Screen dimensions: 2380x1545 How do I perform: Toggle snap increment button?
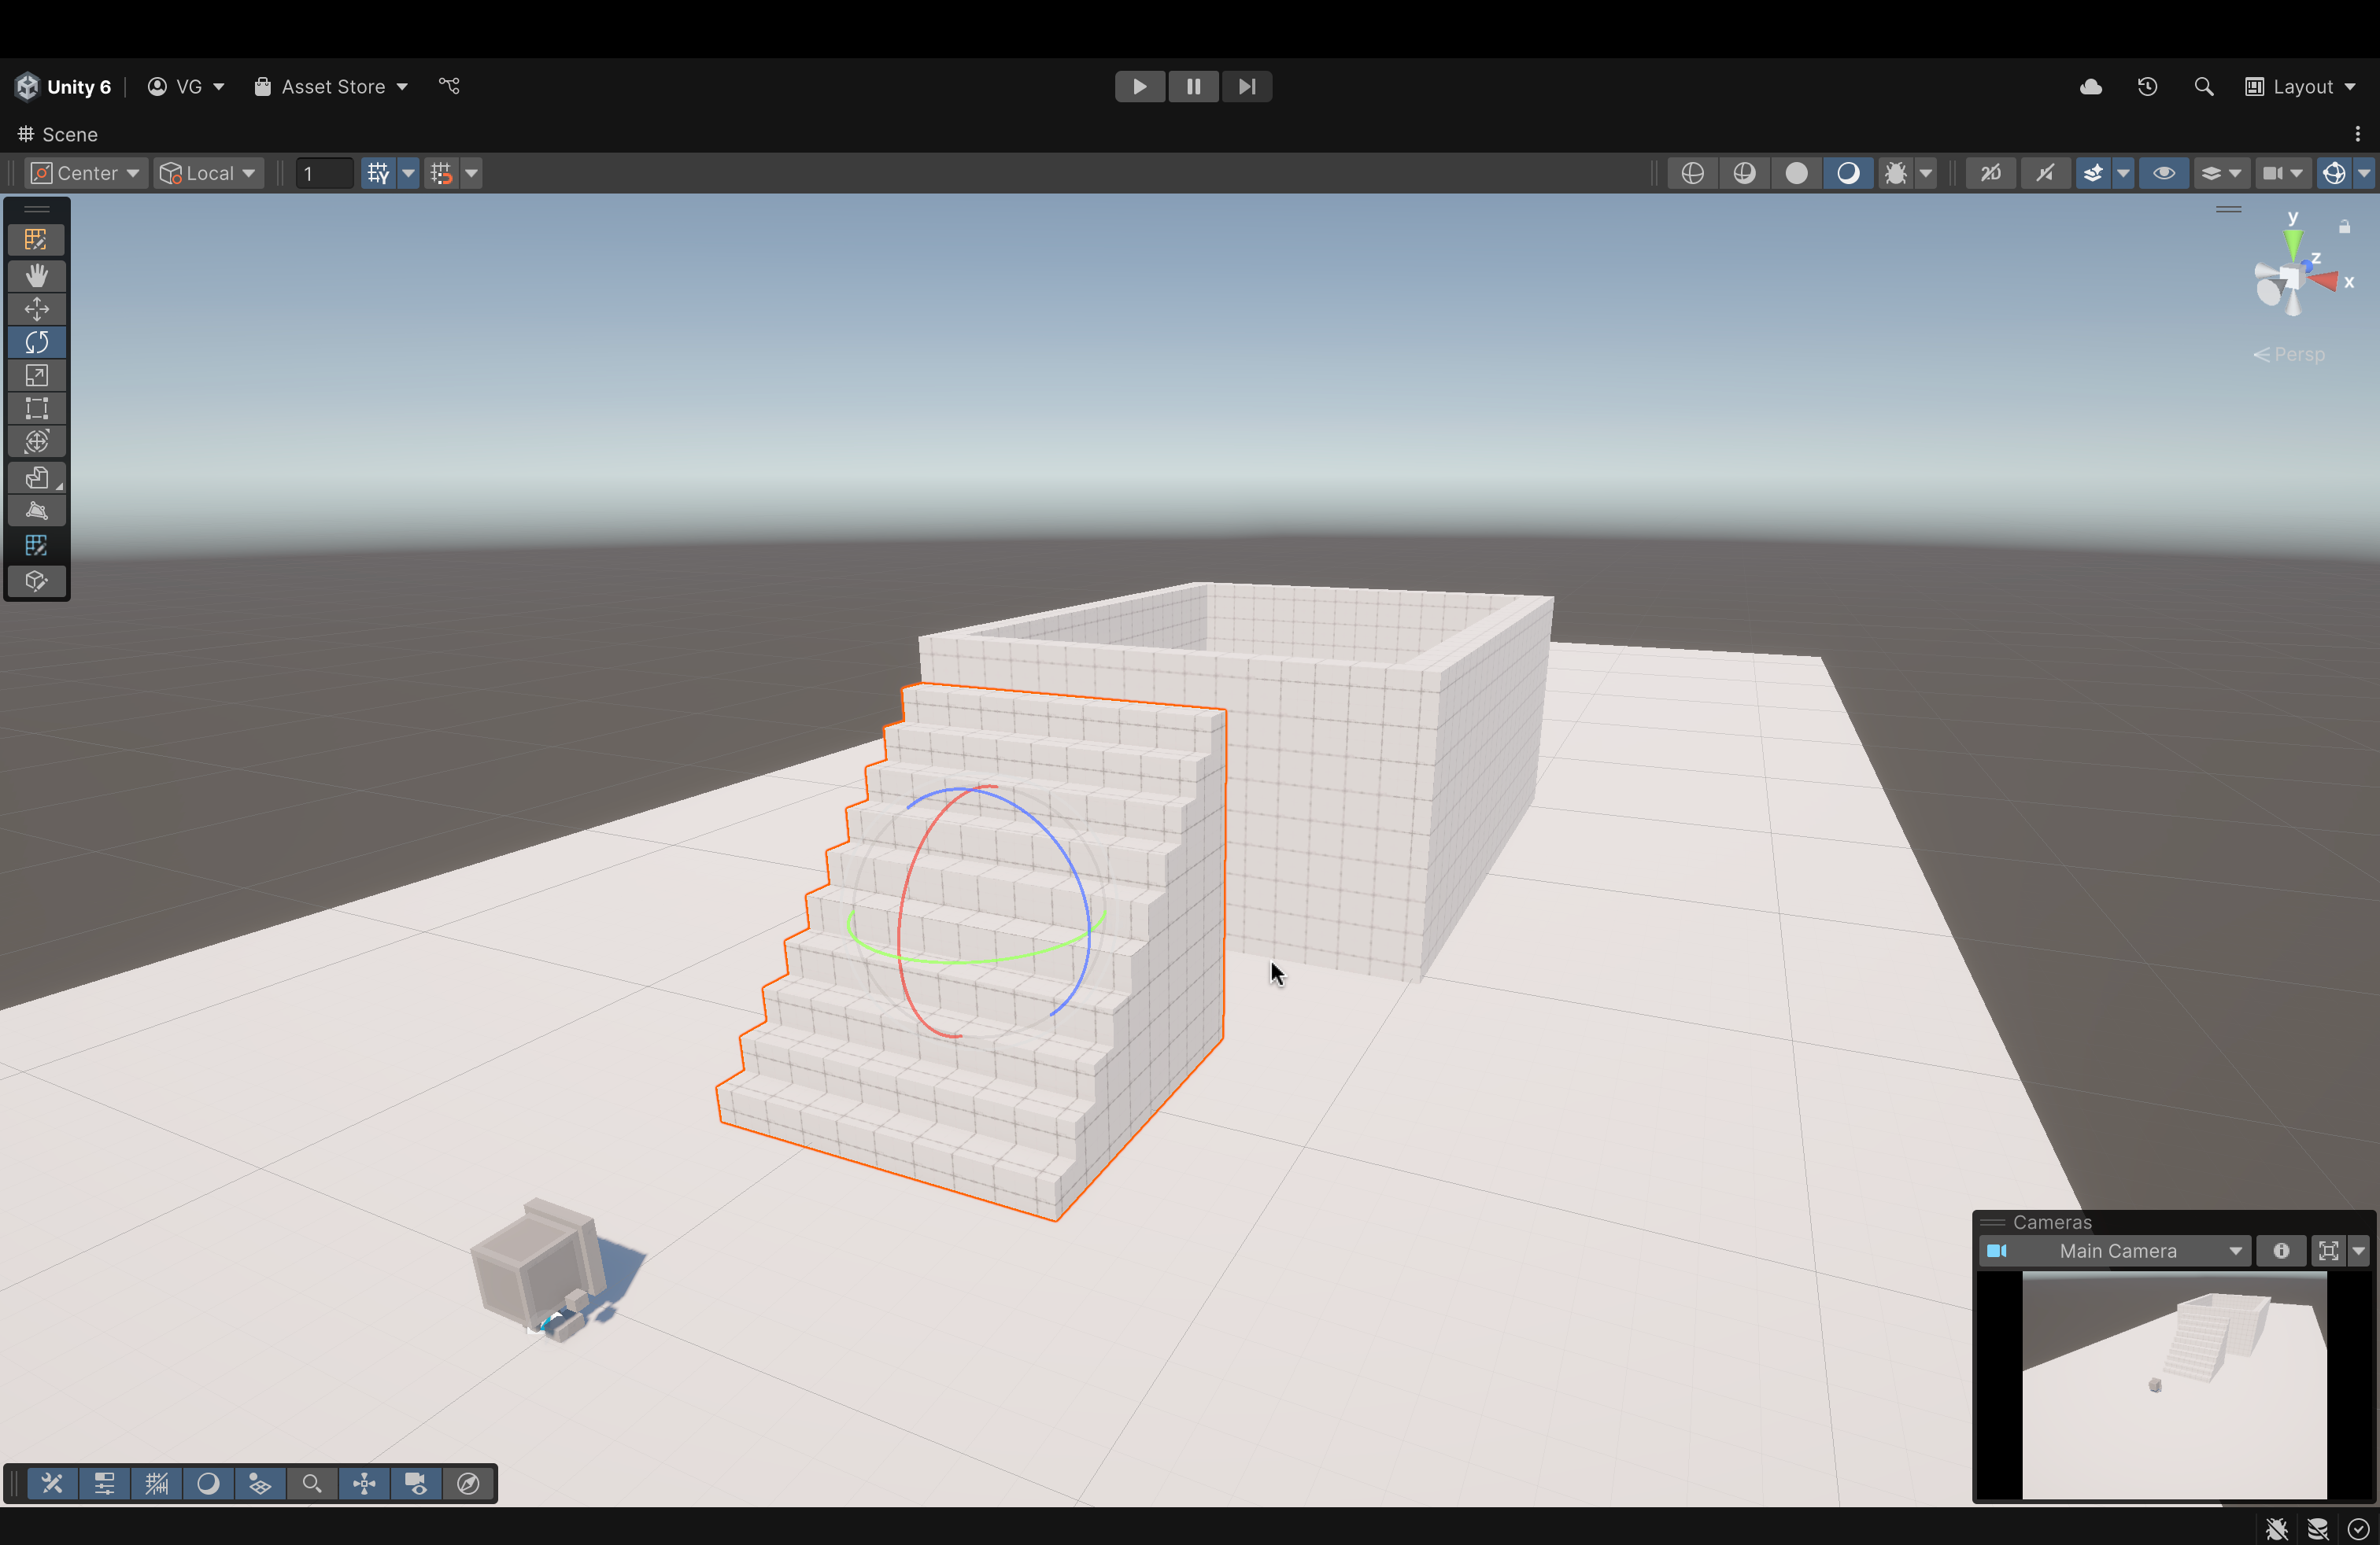pyautogui.click(x=441, y=173)
